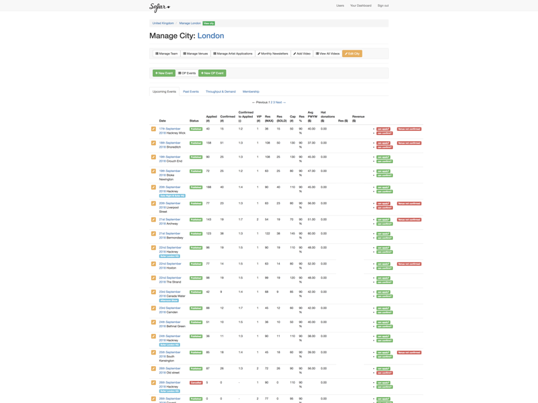This screenshot has width=538, height=403.
Task: Click the Sofar logo
Action: [x=159, y=7]
